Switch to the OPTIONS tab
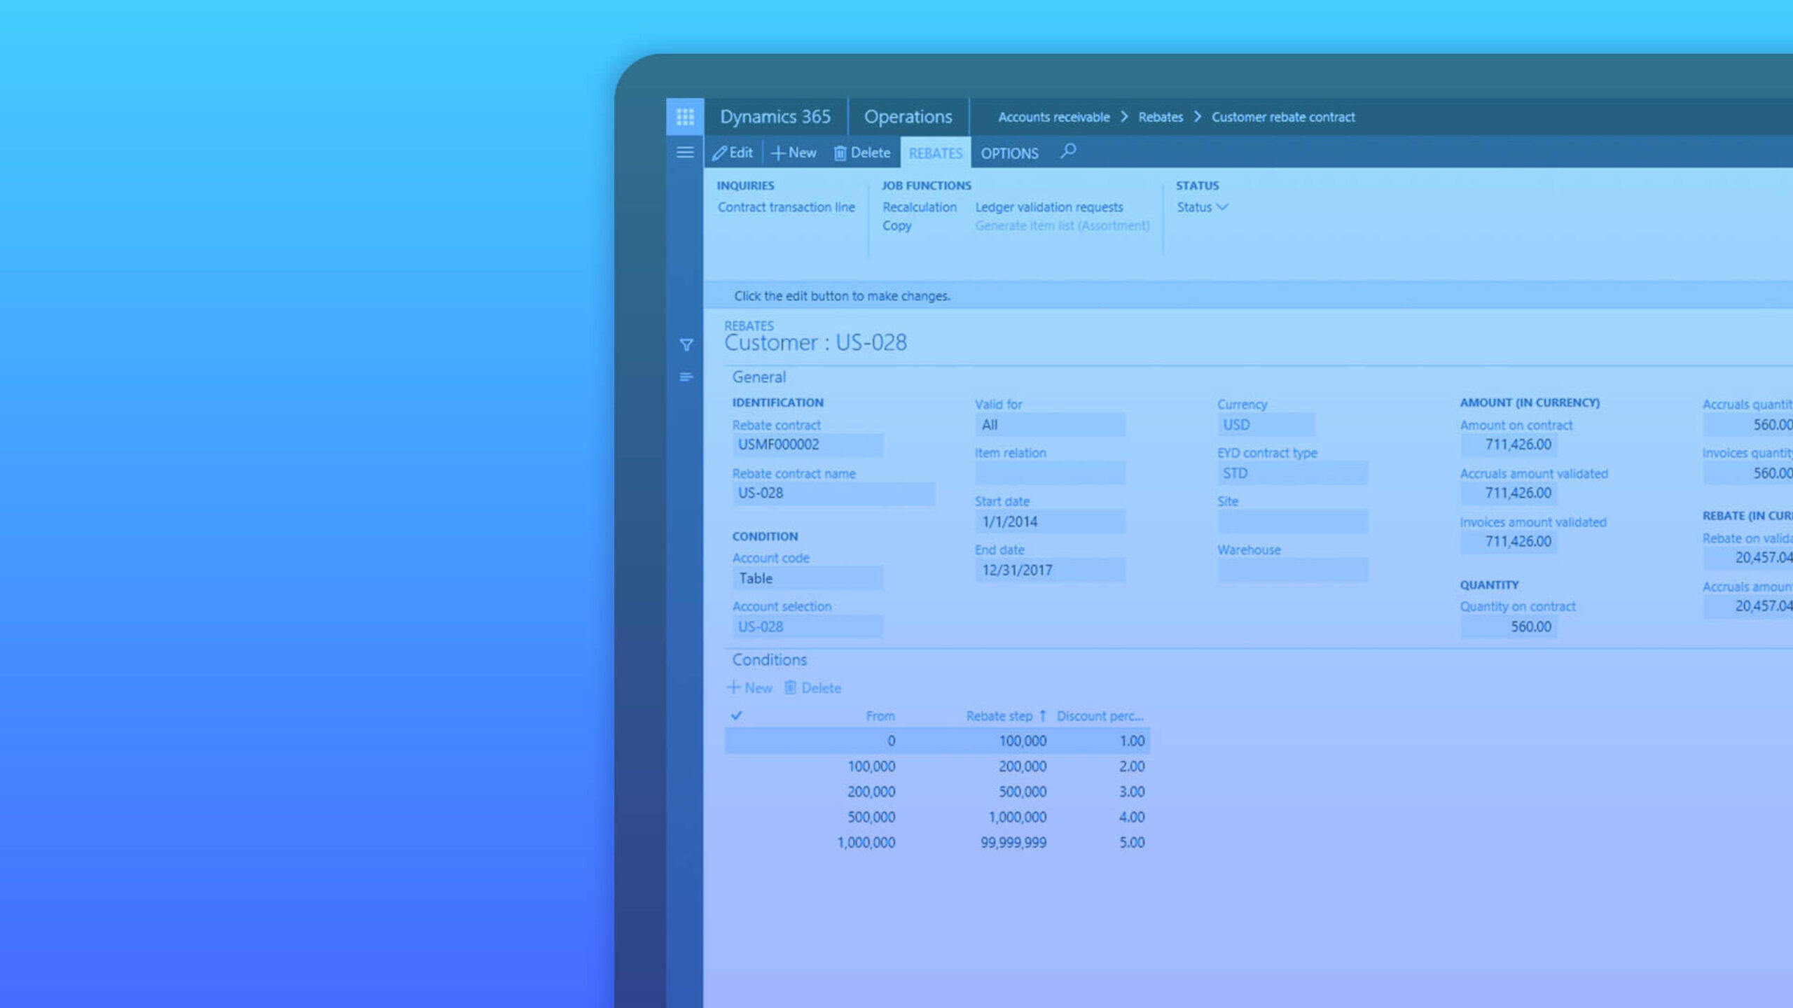The width and height of the screenshot is (1793, 1008). coord(1009,153)
